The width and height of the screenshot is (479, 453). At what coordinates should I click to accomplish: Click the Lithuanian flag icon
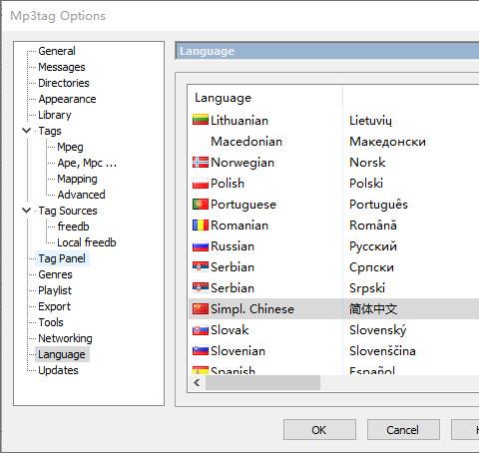tap(201, 120)
